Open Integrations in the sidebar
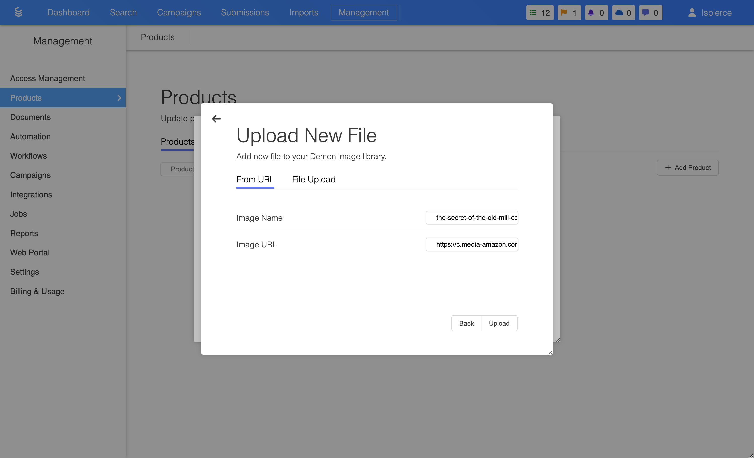 pyautogui.click(x=63, y=194)
